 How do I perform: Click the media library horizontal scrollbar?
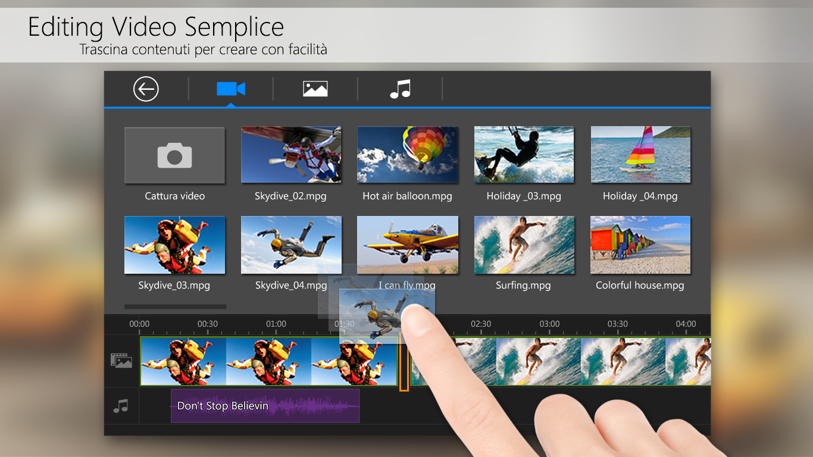coord(175,306)
